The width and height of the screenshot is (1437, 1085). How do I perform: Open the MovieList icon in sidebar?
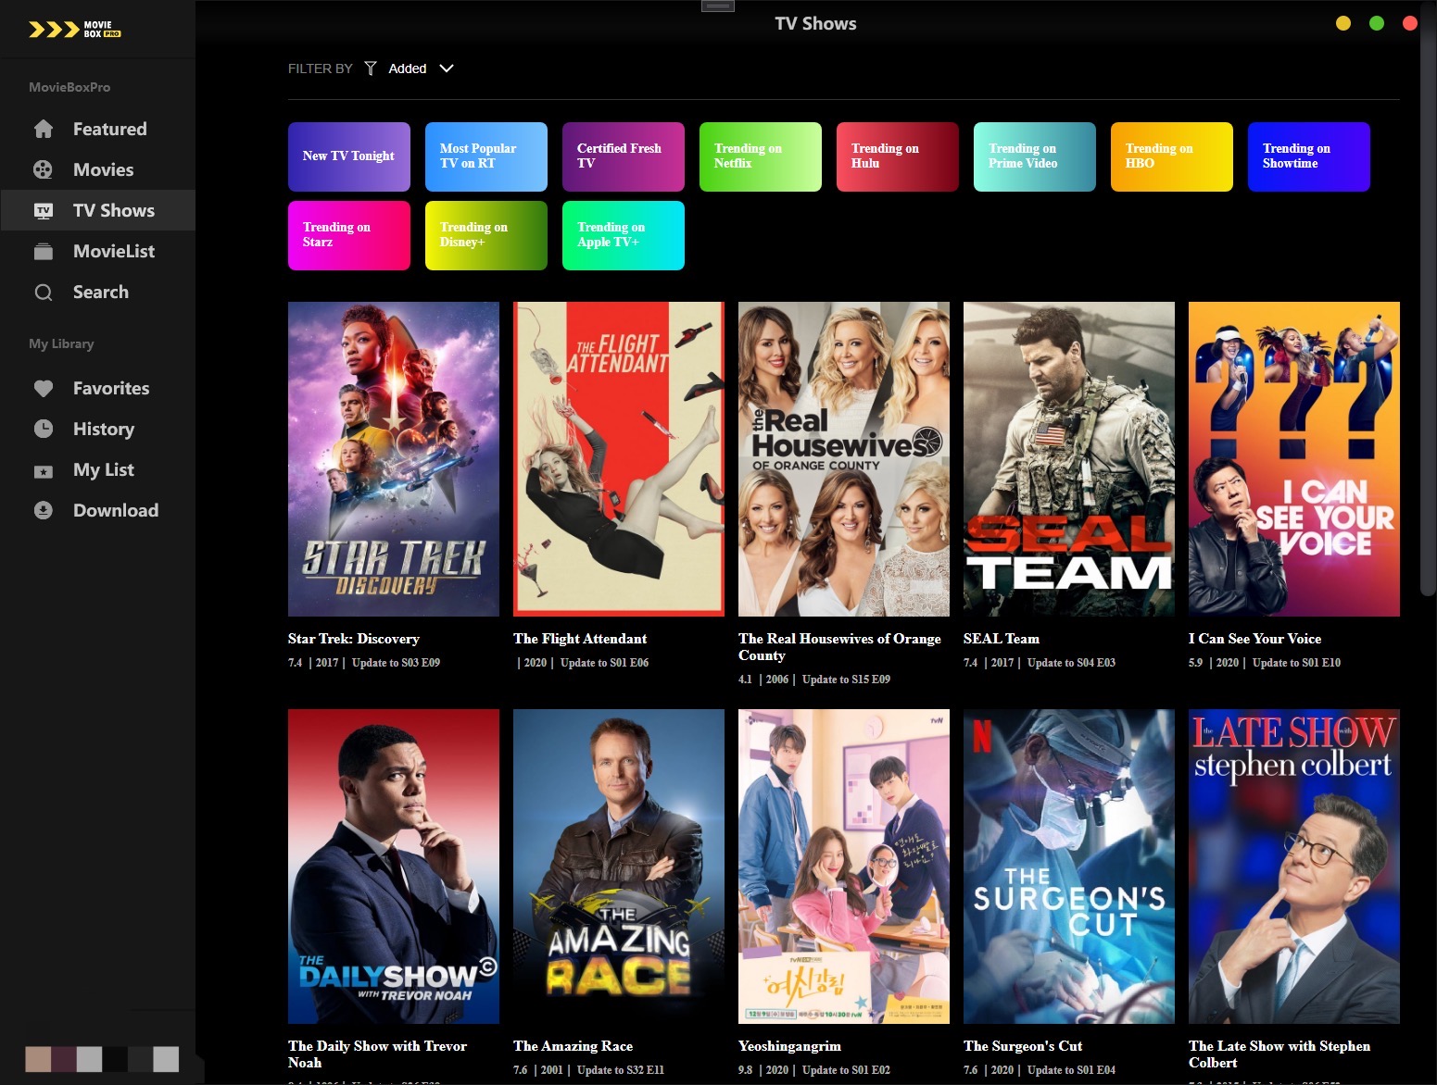(x=43, y=251)
